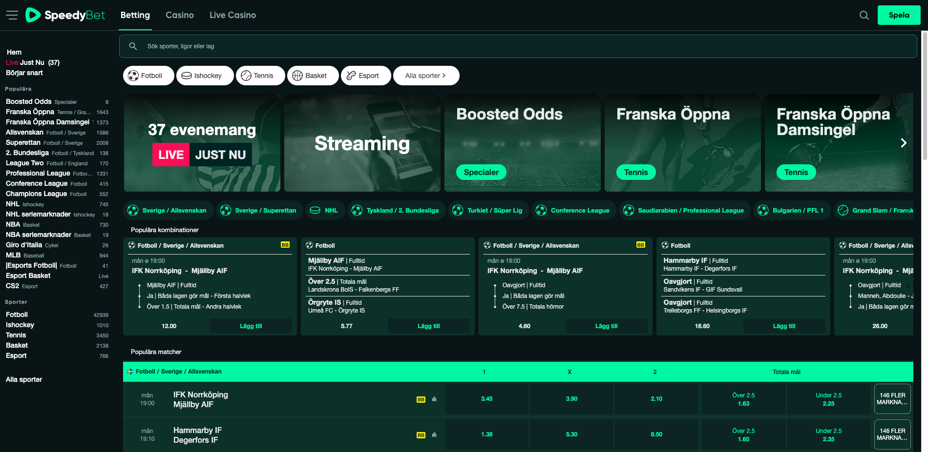Viewport: 928px width, 452px height.
Task: Select the Ishockey sport chip
Action: [x=205, y=76]
